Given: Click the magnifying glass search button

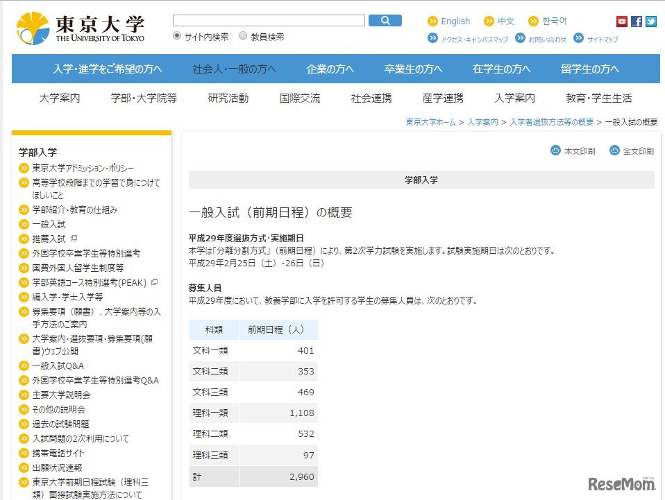Looking at the screenshot, I should [385, 20].
